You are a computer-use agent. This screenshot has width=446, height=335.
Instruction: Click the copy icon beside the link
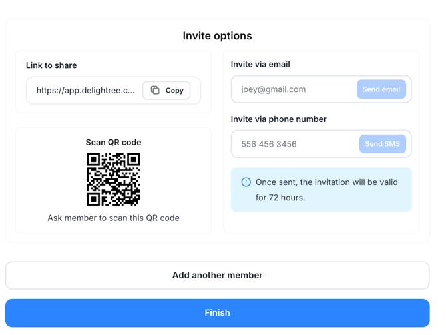155,90
